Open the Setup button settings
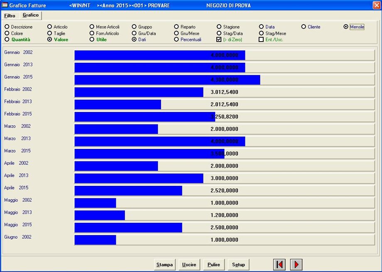The image size is (382, 272). [x=238, y=265]
